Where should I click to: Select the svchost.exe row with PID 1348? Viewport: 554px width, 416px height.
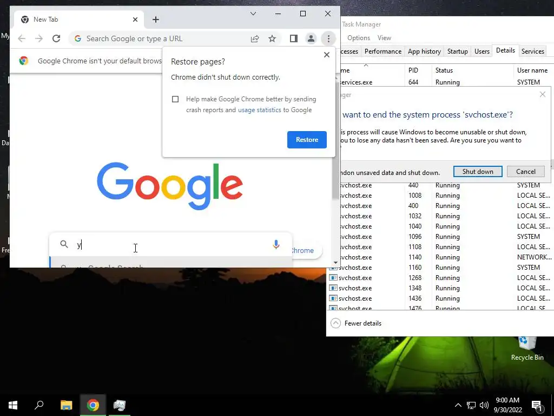[440, 288]
